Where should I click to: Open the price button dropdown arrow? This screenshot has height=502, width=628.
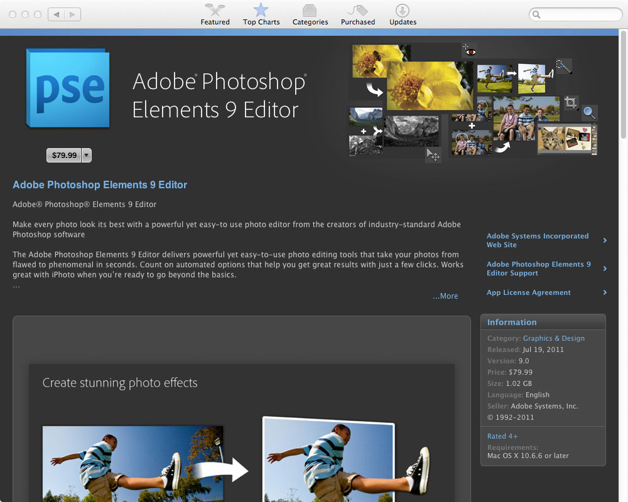click(87, 156)
